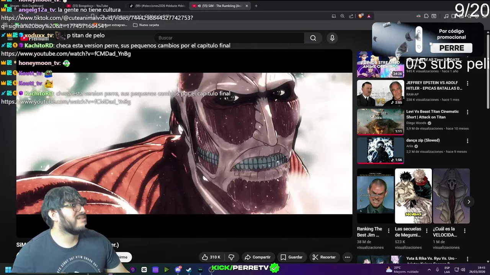This screenshot has width=490, height=275.
Task: Open options for Ranking The Best Jim short
Action: tap(389, 231)
